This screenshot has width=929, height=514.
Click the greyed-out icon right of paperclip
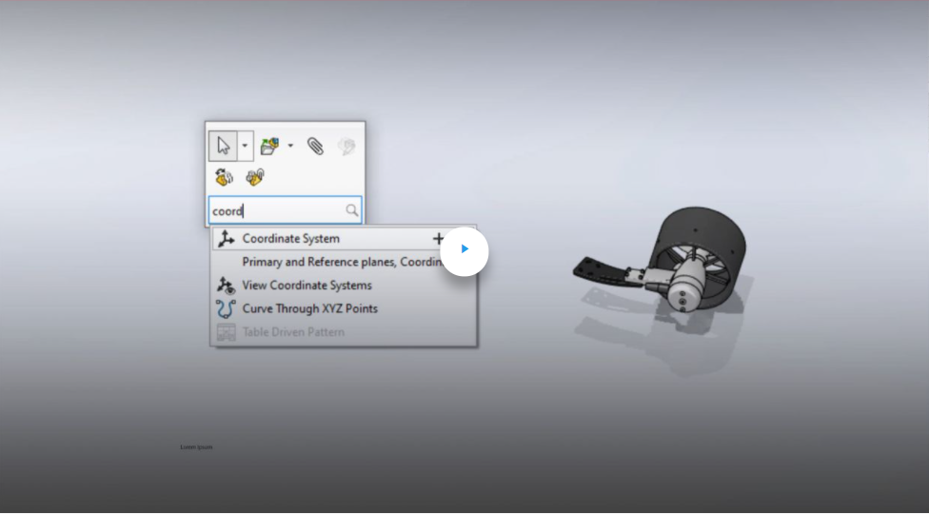pyautogui.click(x=346, y=146)
